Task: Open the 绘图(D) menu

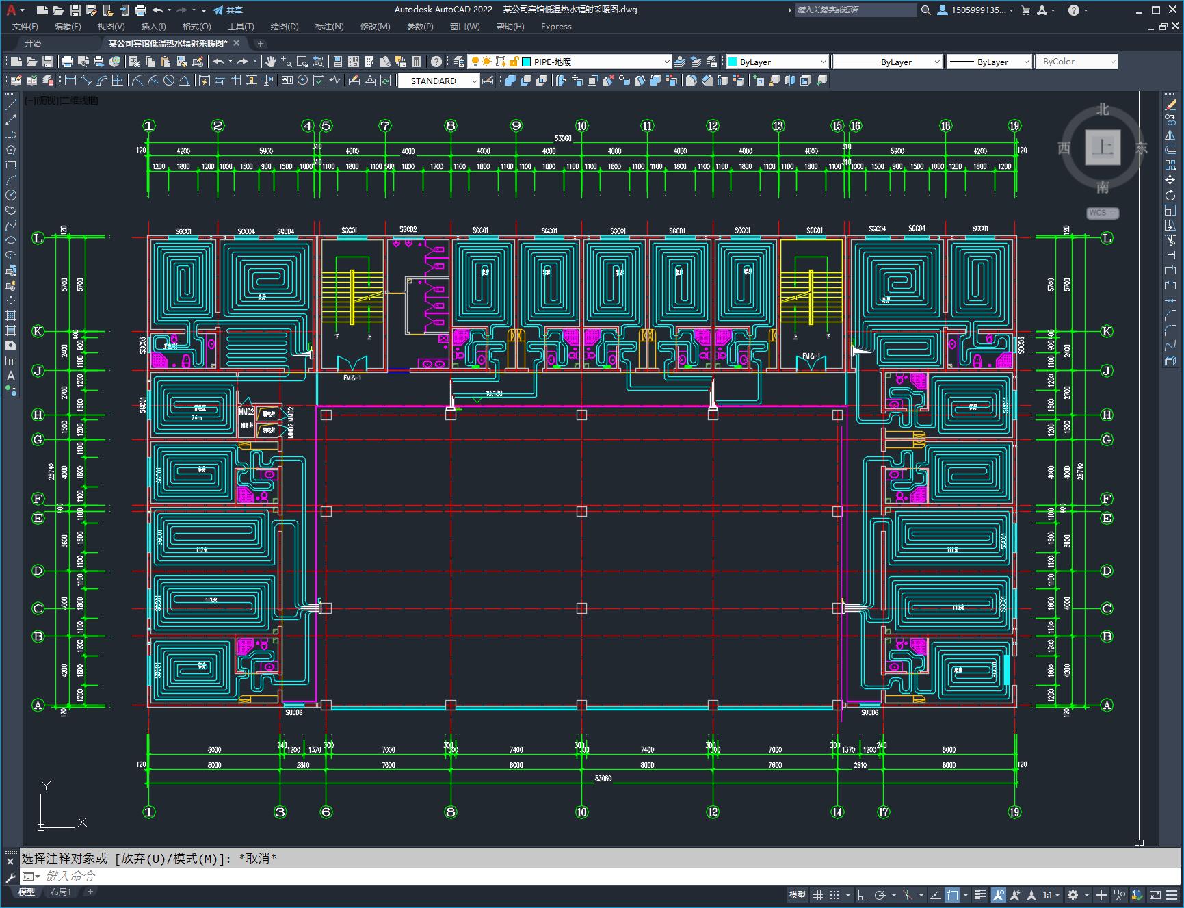Action: pos(285,27)
